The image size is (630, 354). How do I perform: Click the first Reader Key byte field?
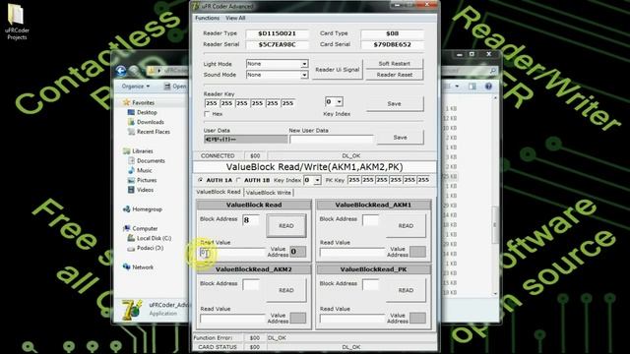[212, 103]
